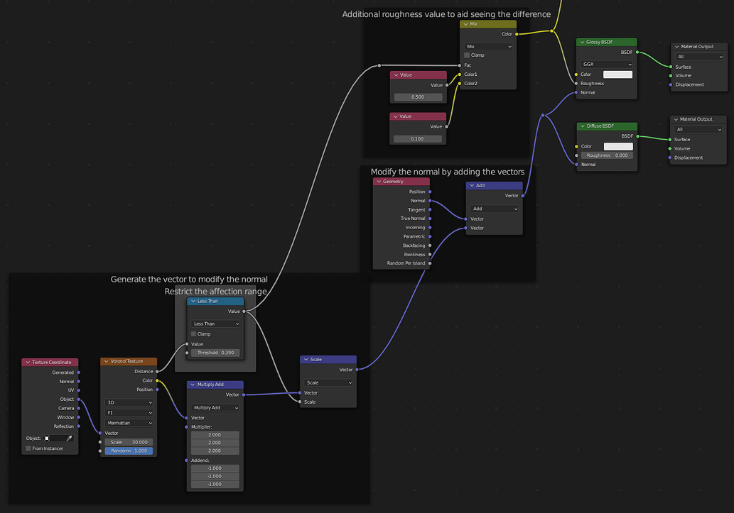The height and width of the screenshot is (513, 734).
Task: Select the 'Additional roughness value' frame label
Action: point(446,14)
